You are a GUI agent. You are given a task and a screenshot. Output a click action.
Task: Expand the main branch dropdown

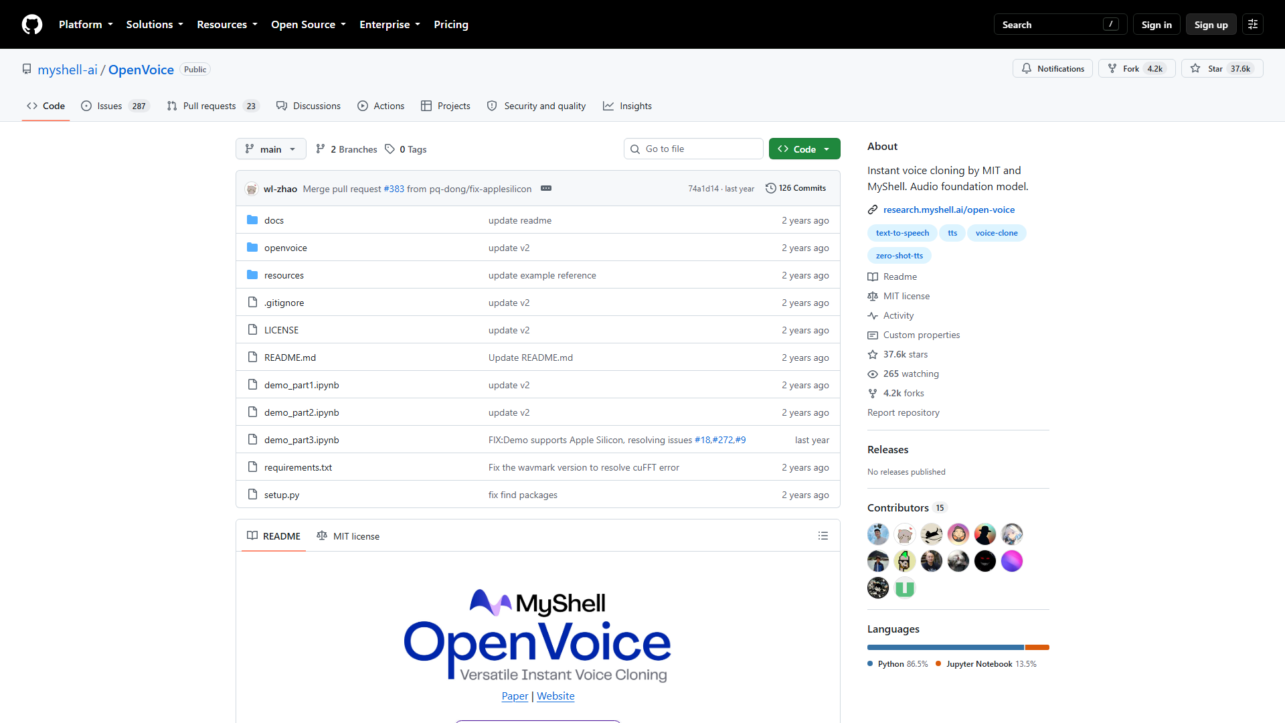[270, 149]
